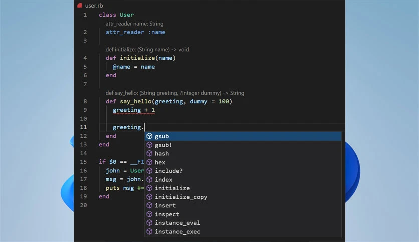Screen dimensions: 419x242
Task: Click line number 1 in the gutter
Action: pyautogui.click(x=85, y=15)
